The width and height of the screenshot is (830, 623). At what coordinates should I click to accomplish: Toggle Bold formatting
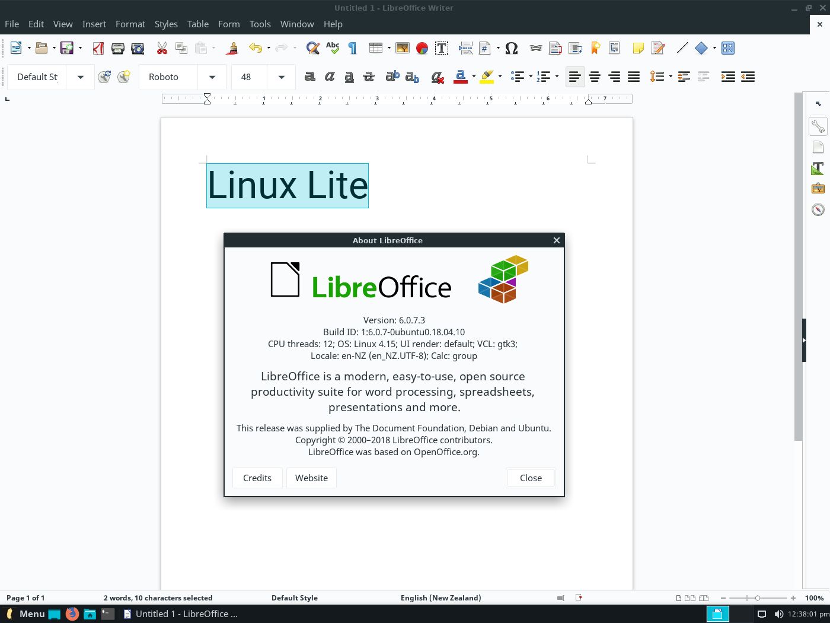coord(309,77)
